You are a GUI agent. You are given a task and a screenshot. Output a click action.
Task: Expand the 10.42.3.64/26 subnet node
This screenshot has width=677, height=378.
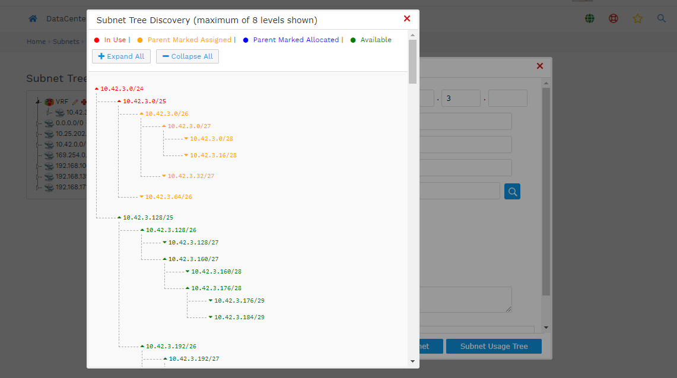point(141,196)
